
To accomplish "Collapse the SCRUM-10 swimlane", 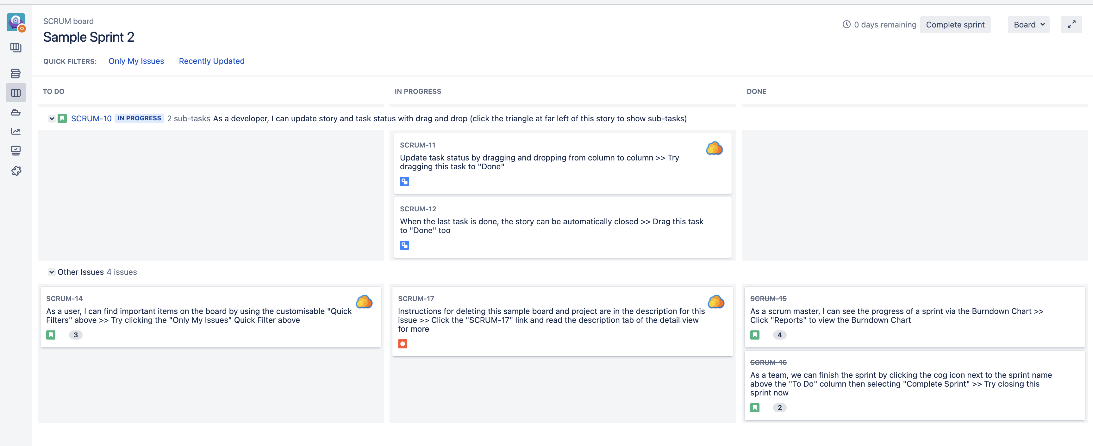I will (51, 118).
